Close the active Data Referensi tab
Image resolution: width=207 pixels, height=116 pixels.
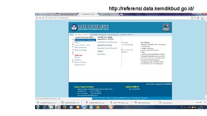pyautogui.click(x=97, y=15)
